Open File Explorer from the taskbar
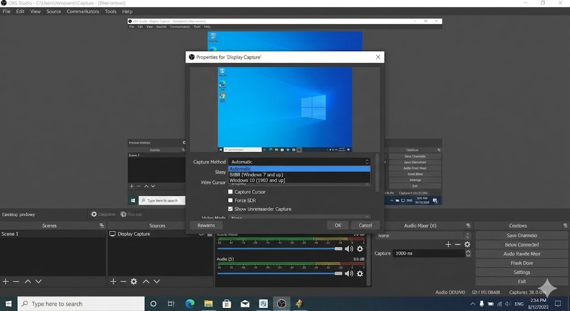570x311 pixels. [x=208, y=304]
